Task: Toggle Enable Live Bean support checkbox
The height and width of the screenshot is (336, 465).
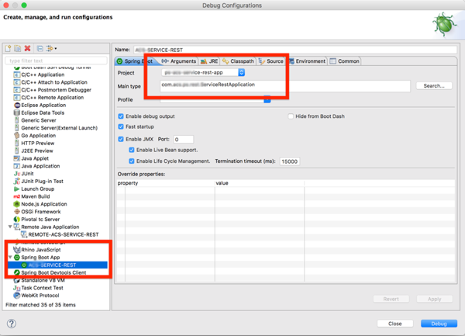Action: [132, 151]
